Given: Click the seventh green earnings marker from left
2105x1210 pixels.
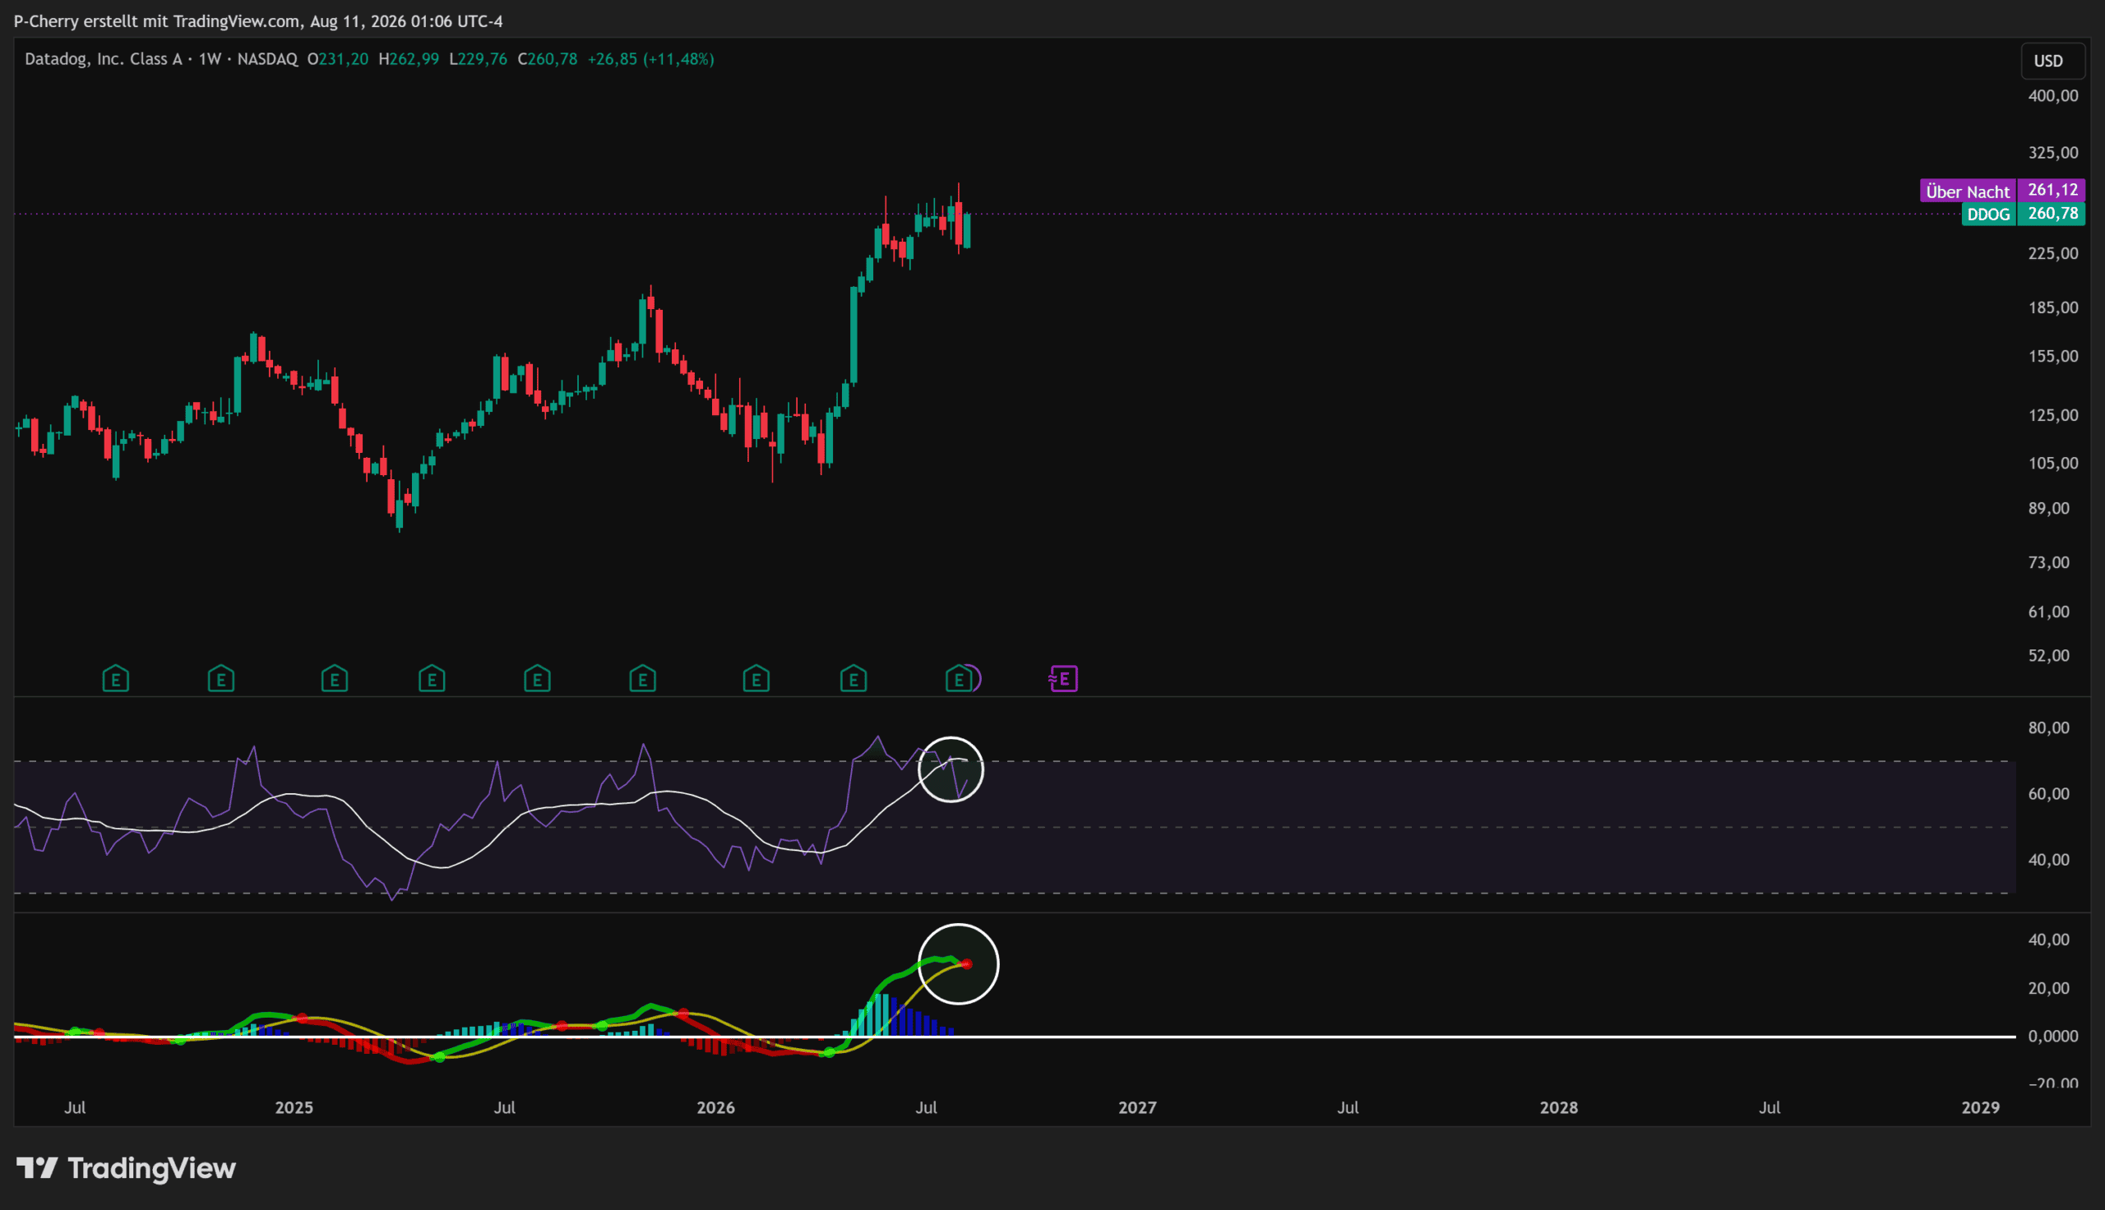Looking at the screenshot, I should coord(756,679).
